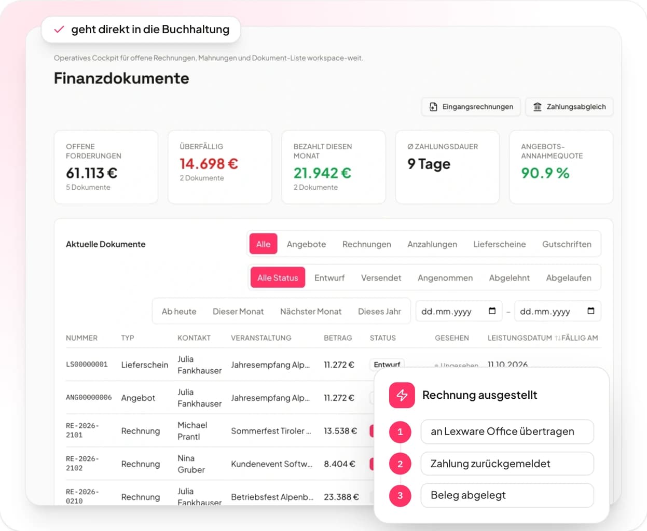Sort by KONTAKT column header
This screenshot has width=647, height=531.
194,338
